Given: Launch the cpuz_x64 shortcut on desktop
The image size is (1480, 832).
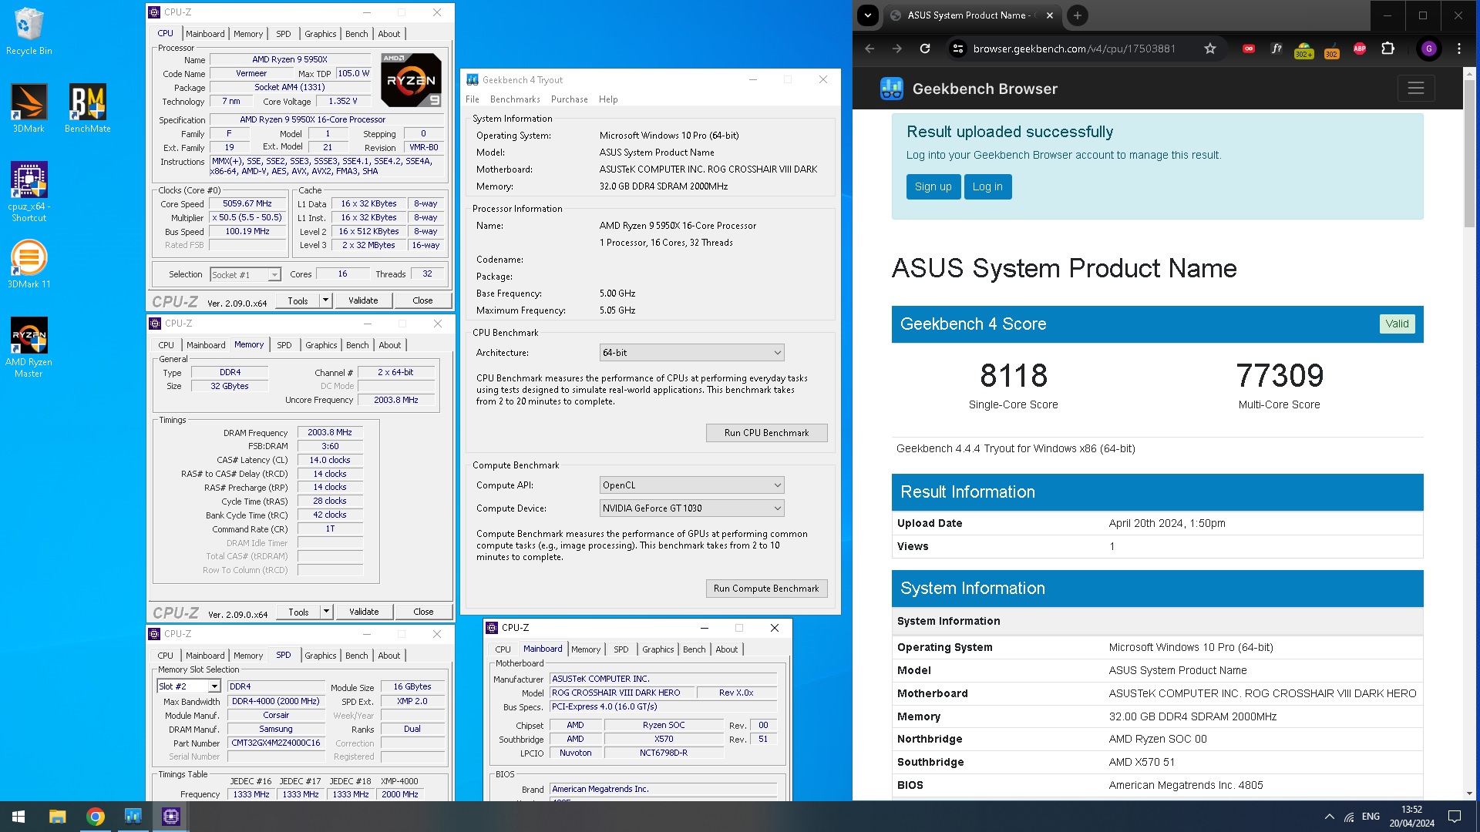Looking at the screenshot, I should (29, 191).
